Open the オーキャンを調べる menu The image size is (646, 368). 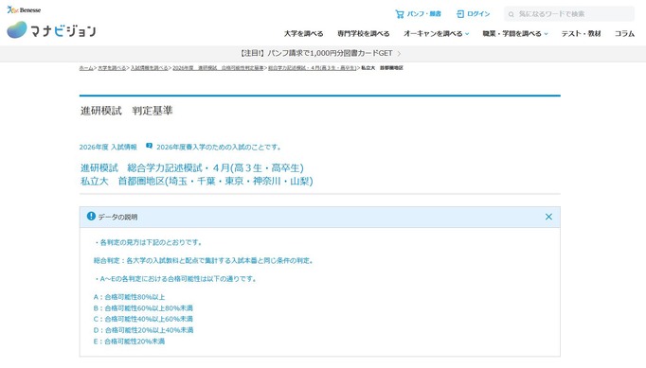[x=433, y=34]
